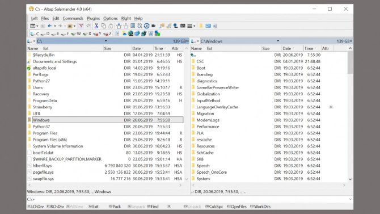The height and width of the screenshot is (214, 380).
Task: Open the Plugins menu
Action: click(x=94, y=18)
